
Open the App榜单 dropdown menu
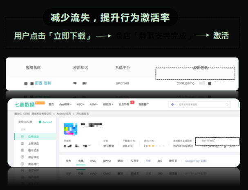coord(65,105)
